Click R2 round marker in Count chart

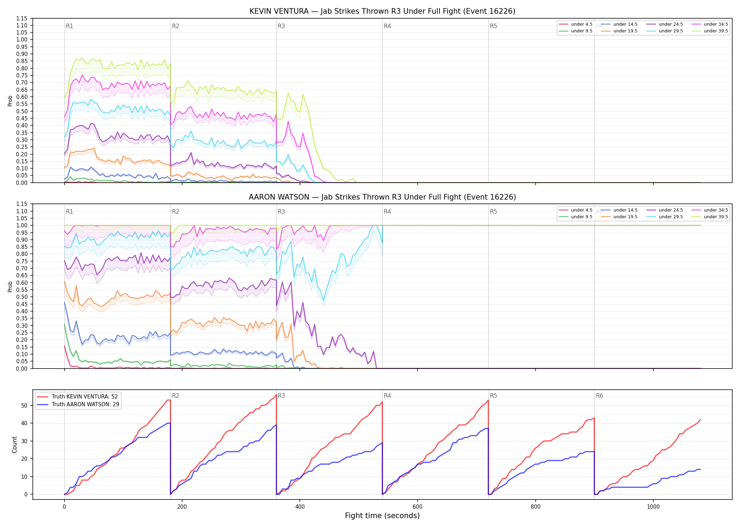click(175, 396)
